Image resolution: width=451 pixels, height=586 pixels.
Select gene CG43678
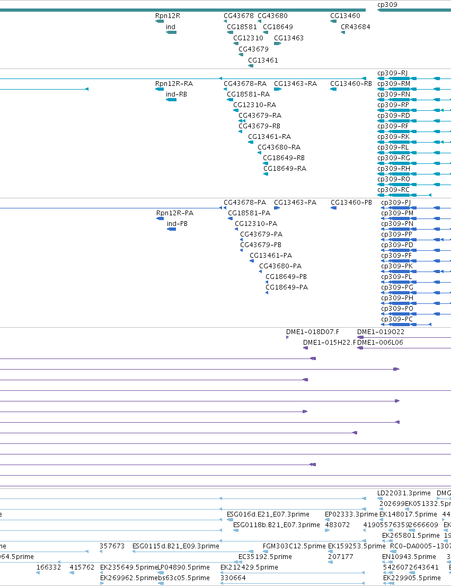pyautogui.click(x=225, y=21)
